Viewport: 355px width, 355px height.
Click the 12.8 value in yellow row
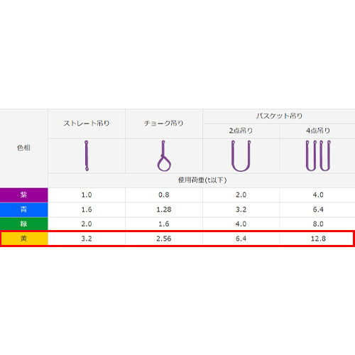pyautogui.click(x=318, y=239)
